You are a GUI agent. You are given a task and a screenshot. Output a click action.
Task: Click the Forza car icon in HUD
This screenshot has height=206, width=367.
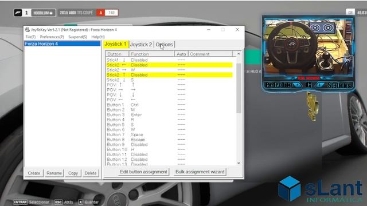click(18, 13)
